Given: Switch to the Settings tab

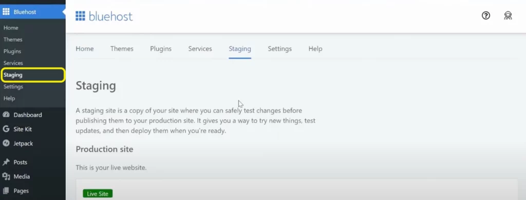Looking at the screenshot, I should pyautogui.click(x=280, y=49).
